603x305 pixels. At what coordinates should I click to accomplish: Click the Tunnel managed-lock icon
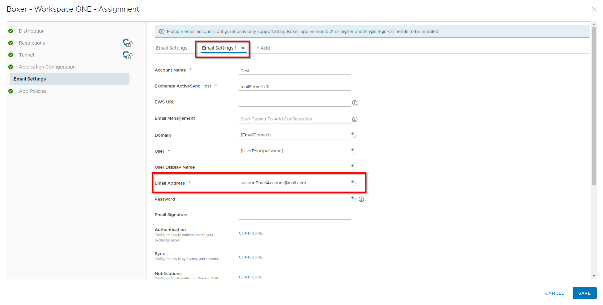[127, 55]
